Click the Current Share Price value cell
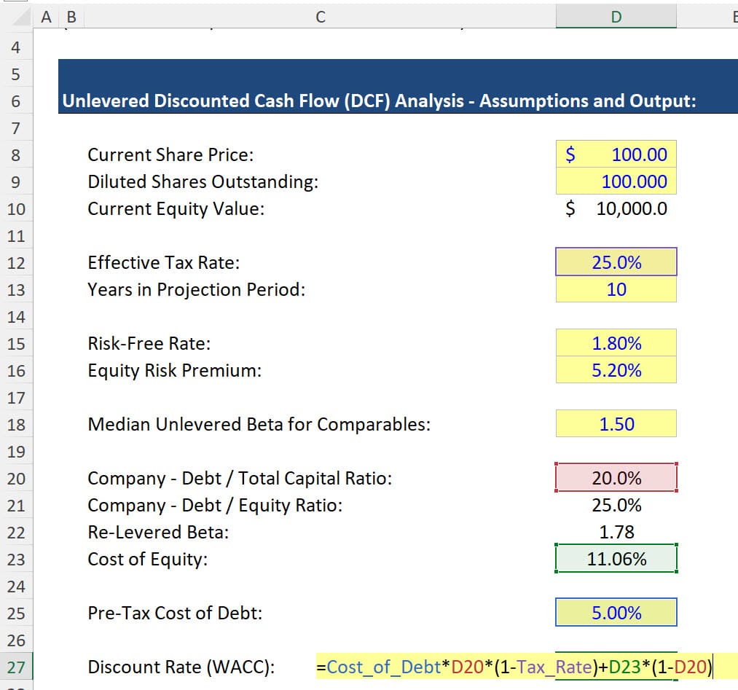 tap(616, 154)
